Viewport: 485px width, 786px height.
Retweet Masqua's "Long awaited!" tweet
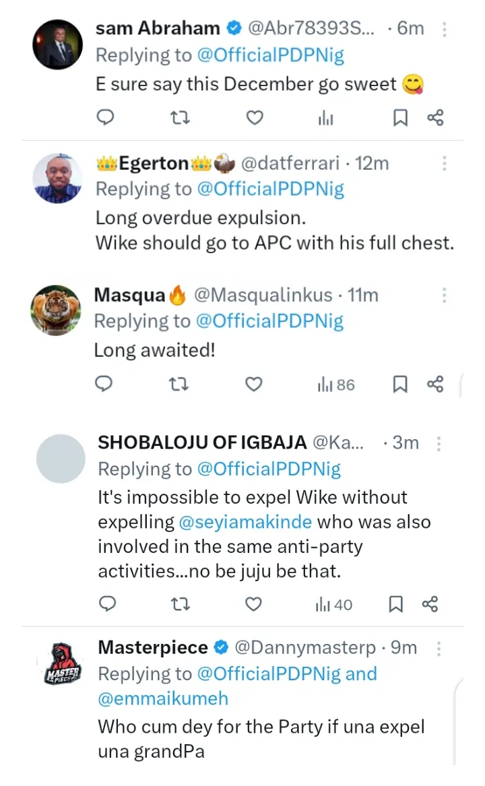coord(179,385)
